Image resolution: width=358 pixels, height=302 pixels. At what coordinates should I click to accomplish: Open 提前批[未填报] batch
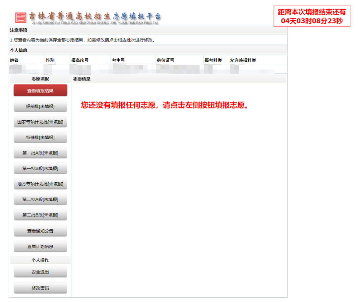tap(40, 106)
